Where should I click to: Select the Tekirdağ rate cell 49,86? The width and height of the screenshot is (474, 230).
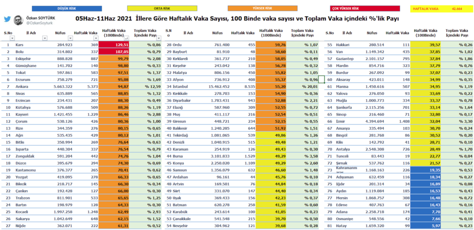pos(271,135)
